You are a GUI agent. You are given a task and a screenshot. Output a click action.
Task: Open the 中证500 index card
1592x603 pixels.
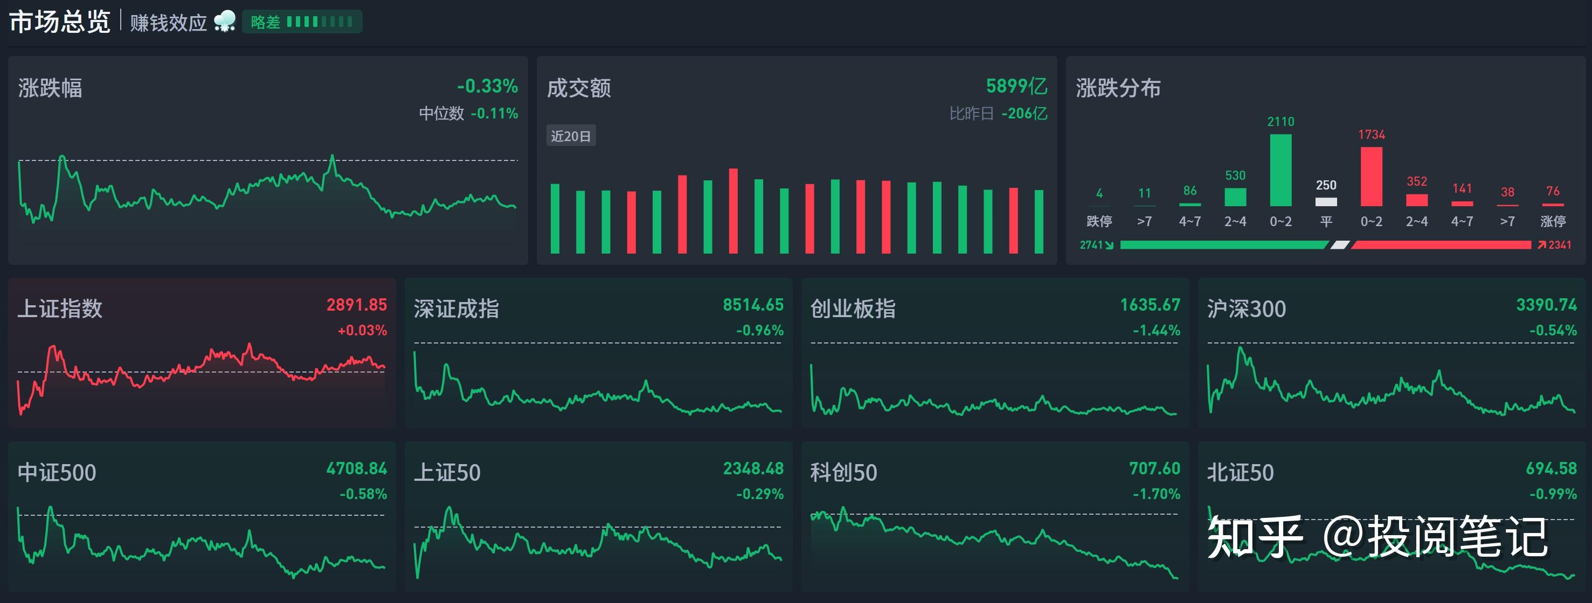click(x=202, y=517)
